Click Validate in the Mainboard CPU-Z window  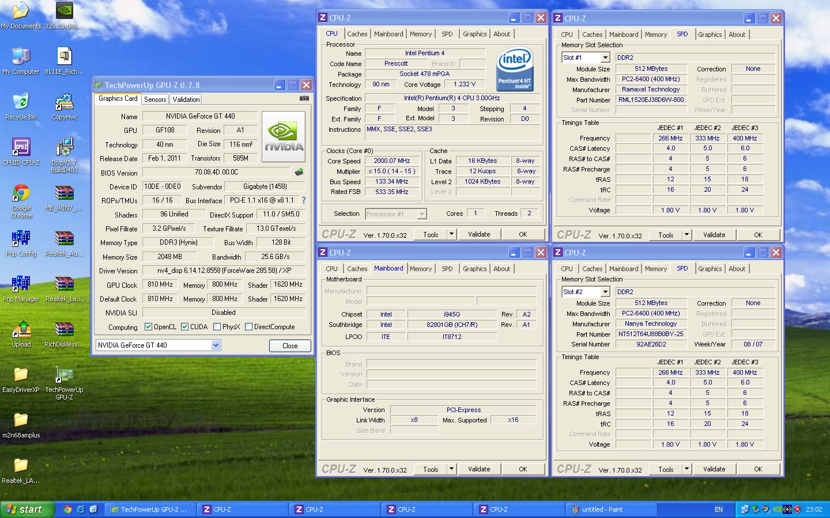(x=479, y=469)
